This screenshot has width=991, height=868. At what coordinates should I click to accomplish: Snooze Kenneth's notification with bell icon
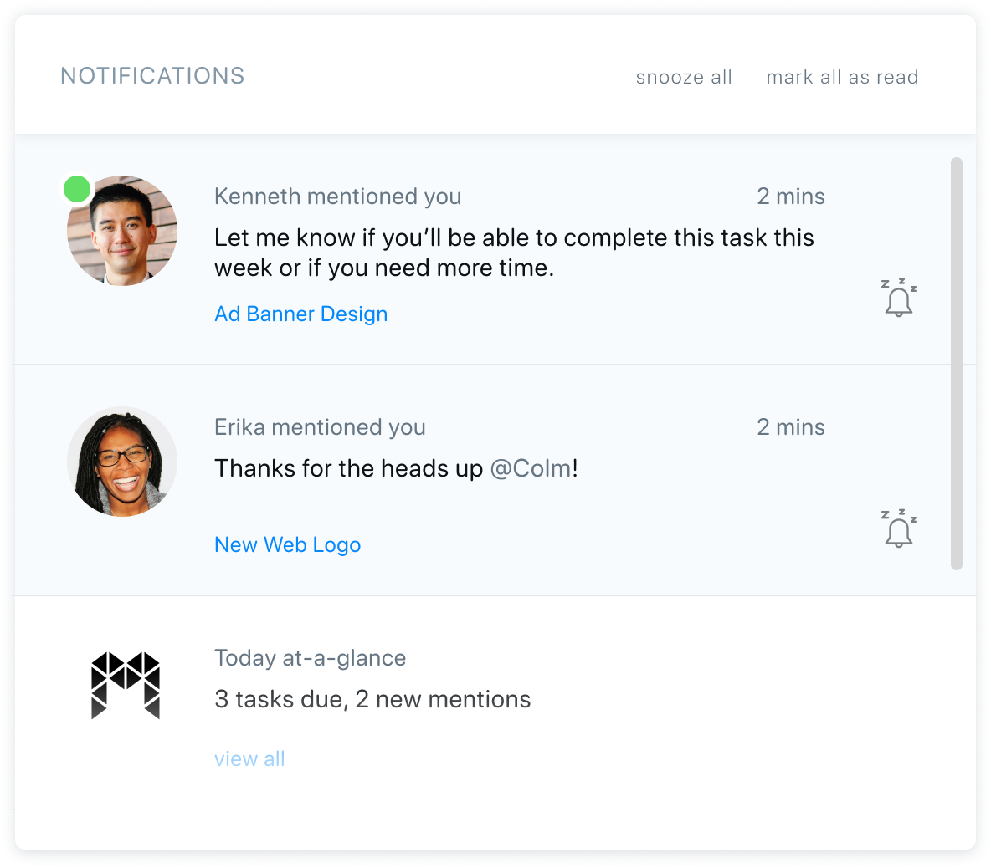[899, 299]
